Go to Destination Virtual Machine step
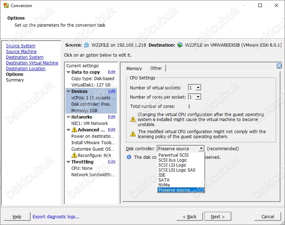This screenshot has width=285, height=225. [x=32, y=63]
